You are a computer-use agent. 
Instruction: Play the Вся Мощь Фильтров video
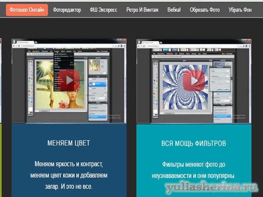pos(194,81)
